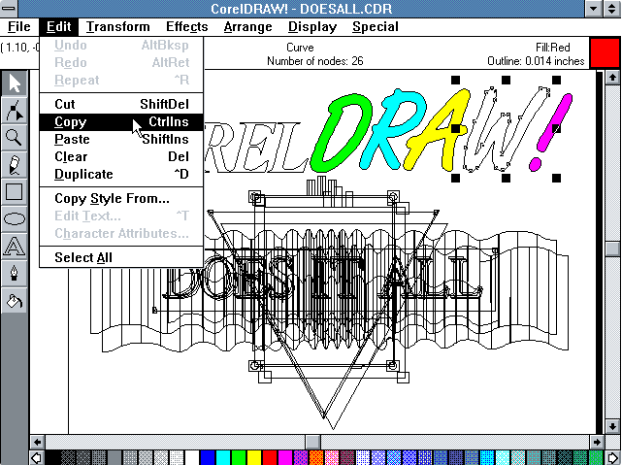The height and width of the screenshot is (465, 622).
Task: Choose the Pencil drawing tool
Action: (x=15, y=164)
